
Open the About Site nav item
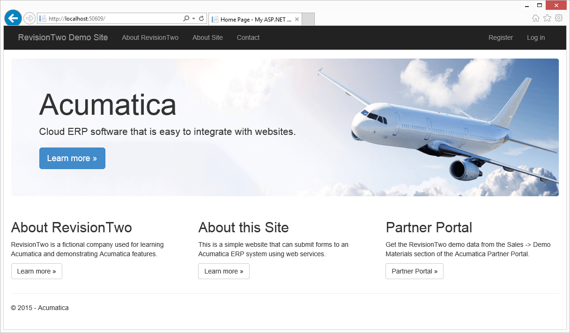(x=207, y=37)
